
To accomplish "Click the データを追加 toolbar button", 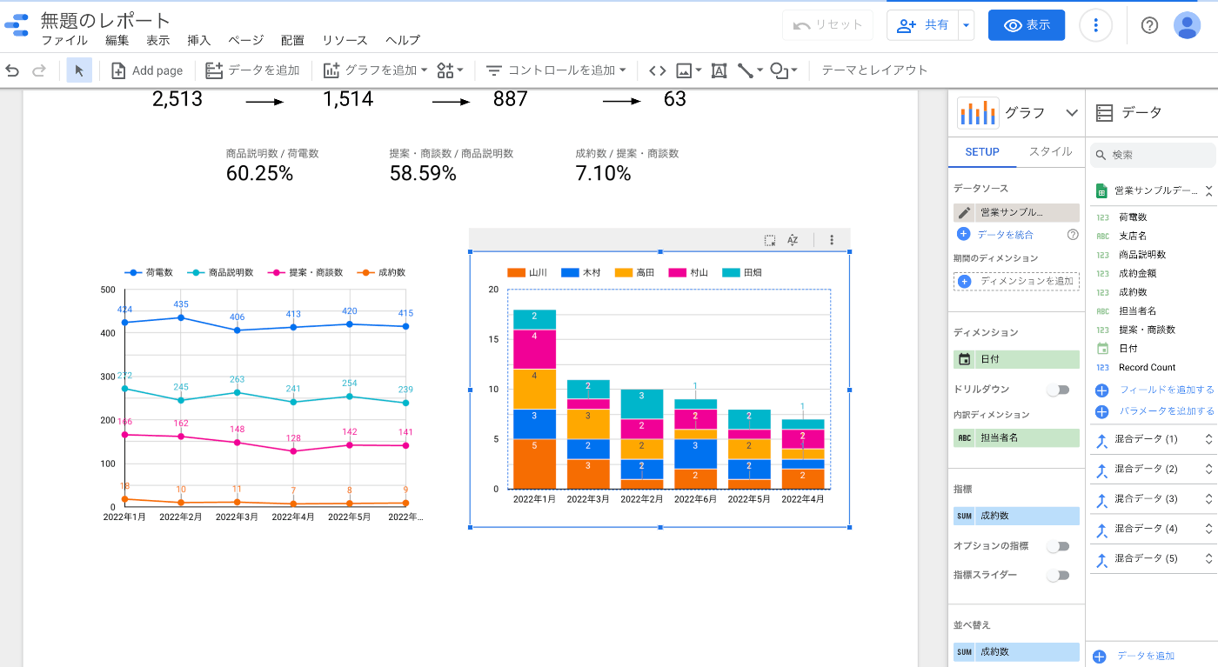I will 252,70.
